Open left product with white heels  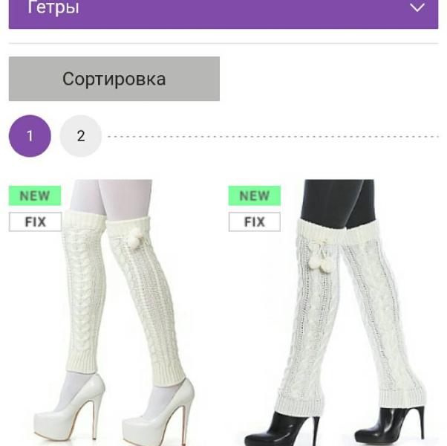pos(114,312)
